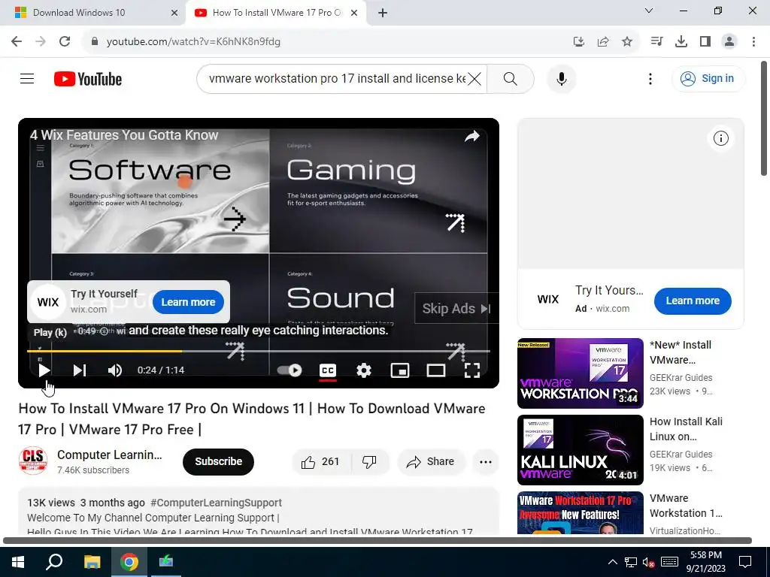Reload the current page
Image resolution: width=770 pixels, height=577 pixels.
pyautogui.click(x=65, y=41)
